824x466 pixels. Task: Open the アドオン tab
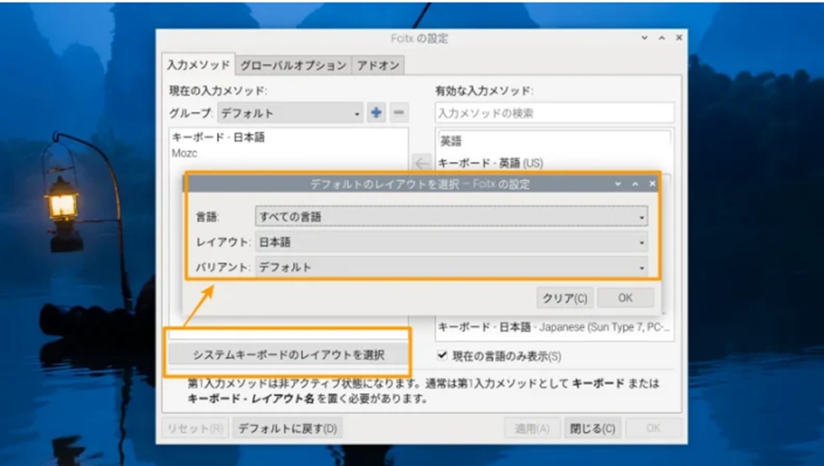coord(378,65)
